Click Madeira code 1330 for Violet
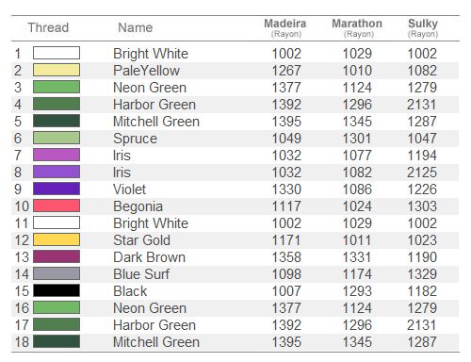This screenshot has height=362, width=471. [x=286, y=189]
